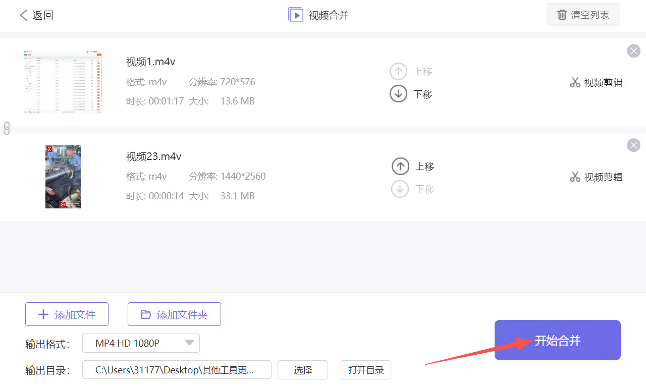This screenshot has height=386, width=646.
Task: Click down-arrow icon for 视频1.m4v
Action: [x=398, y=94]
